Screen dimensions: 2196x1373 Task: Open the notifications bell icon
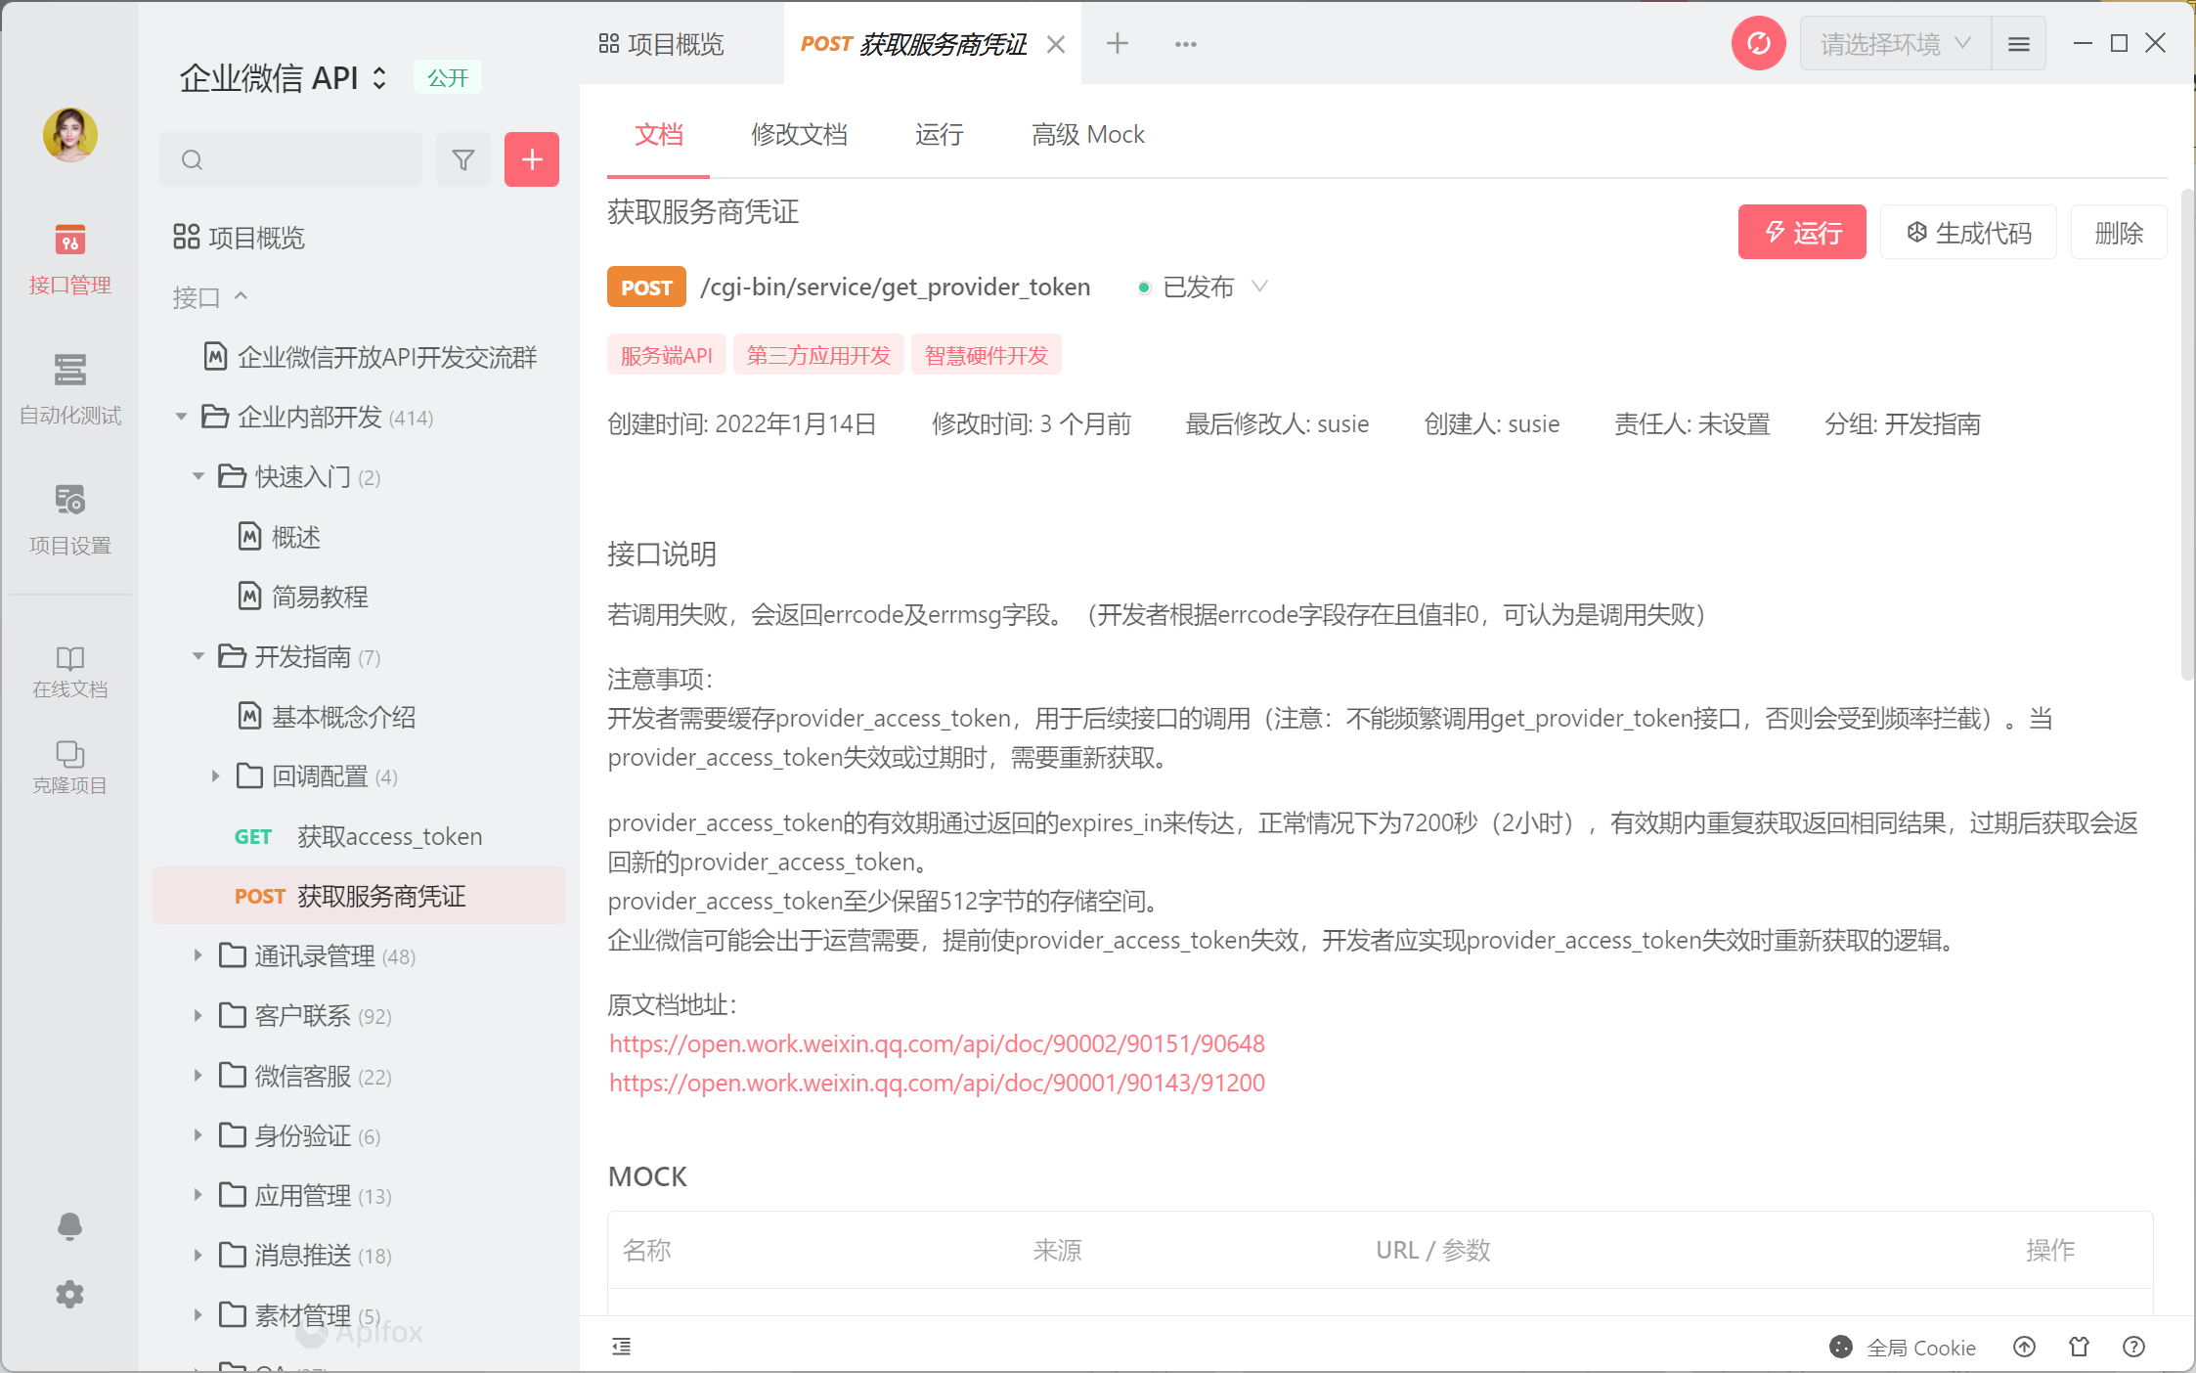[69, 1225]
